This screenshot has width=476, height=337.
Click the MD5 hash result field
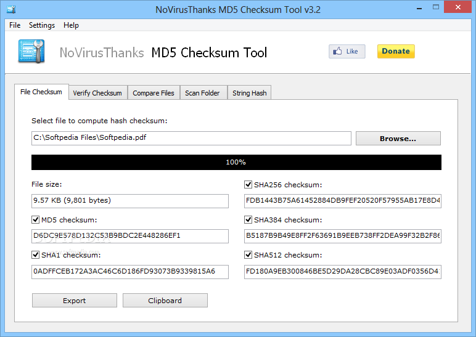[x=130, y=236]
